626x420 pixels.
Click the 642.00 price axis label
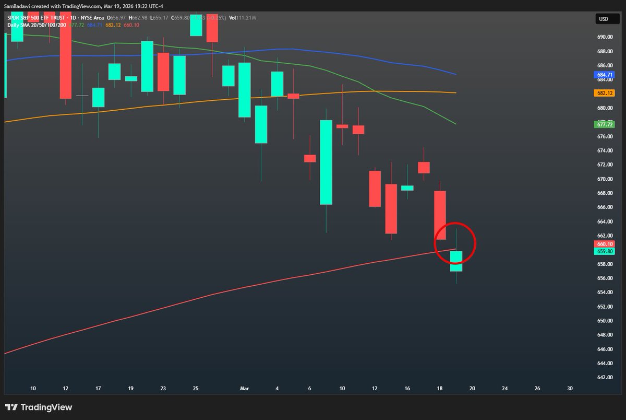coord(605,377)
